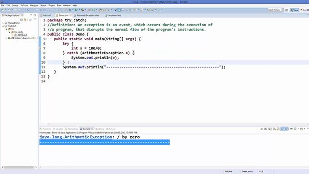Toggle Scroll Lock in Console
Image resolution: width=309 pixels, height=174 pixels.
(278, 129)
